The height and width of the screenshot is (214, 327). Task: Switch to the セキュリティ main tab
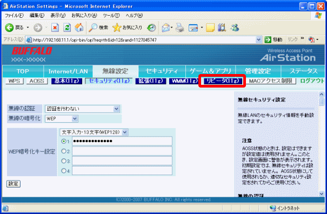(162, 71)
